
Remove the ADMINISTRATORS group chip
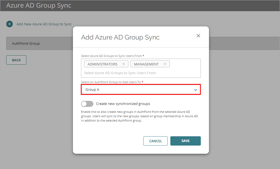(124, 64)
